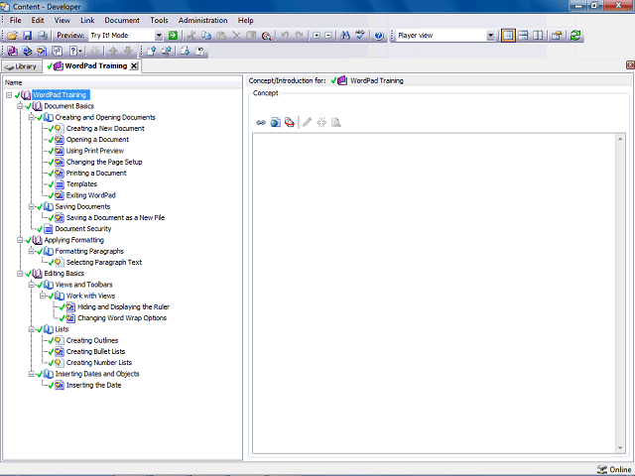Select Changing Word Wrap Options topic
The height and width of the screenshot is (476, 635).
(x=122, y=318)
